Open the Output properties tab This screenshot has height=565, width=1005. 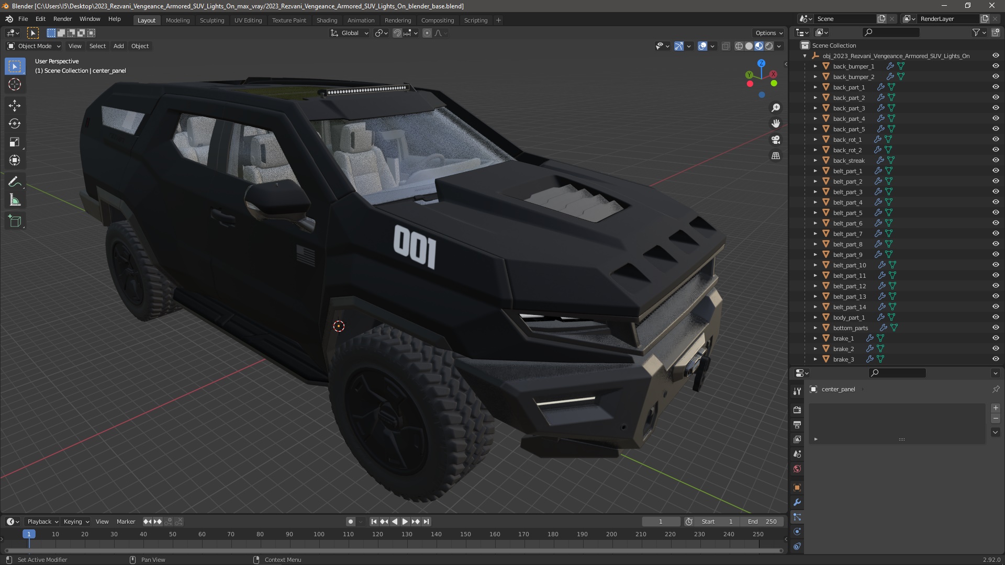pos(797,424)
